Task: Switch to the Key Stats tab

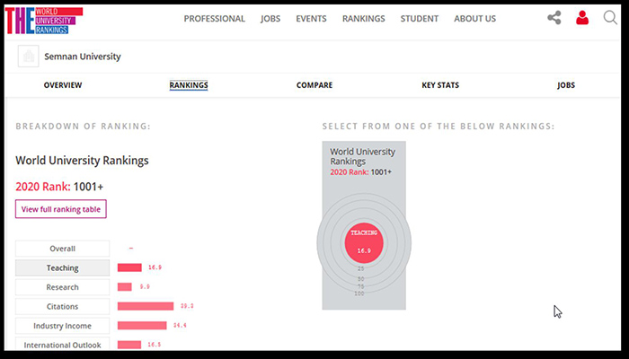Action: 440,85
